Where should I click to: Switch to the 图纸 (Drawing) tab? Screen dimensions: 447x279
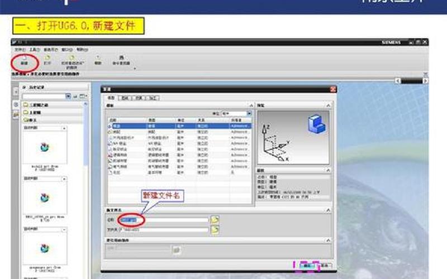pos(125,98)
